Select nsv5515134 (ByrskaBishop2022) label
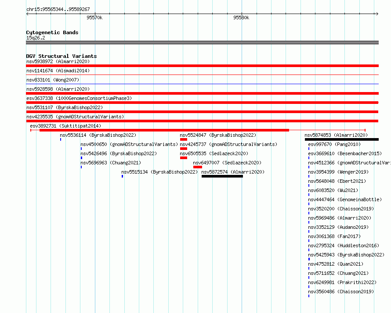391x313 pixels. (159, 172)
